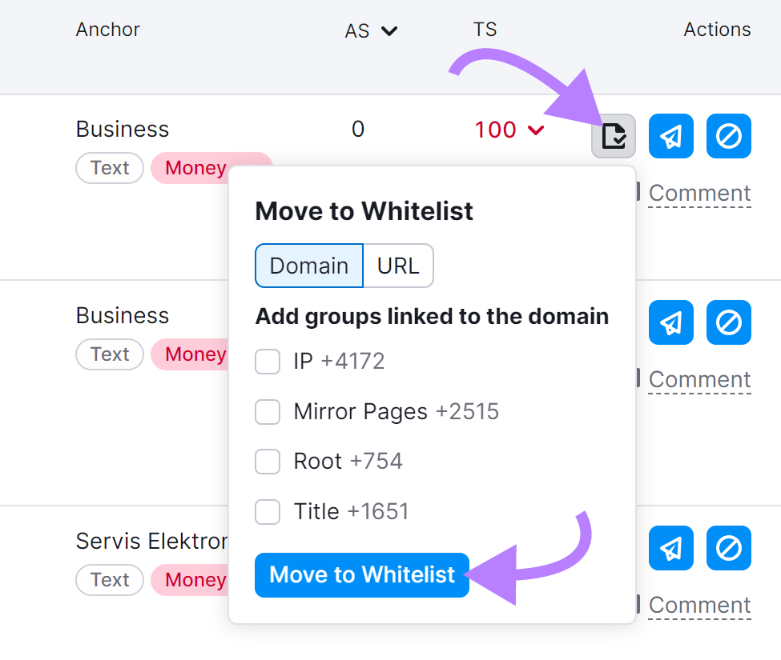The height and width of the screenshot is (660, 781).
Task: Switch to the URL tab
Action: [x=398, y=266]
